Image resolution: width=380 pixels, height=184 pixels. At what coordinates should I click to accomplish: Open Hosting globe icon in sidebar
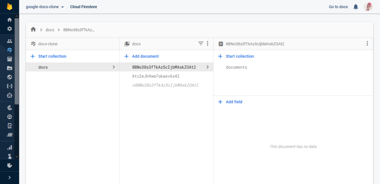(10, 77)
